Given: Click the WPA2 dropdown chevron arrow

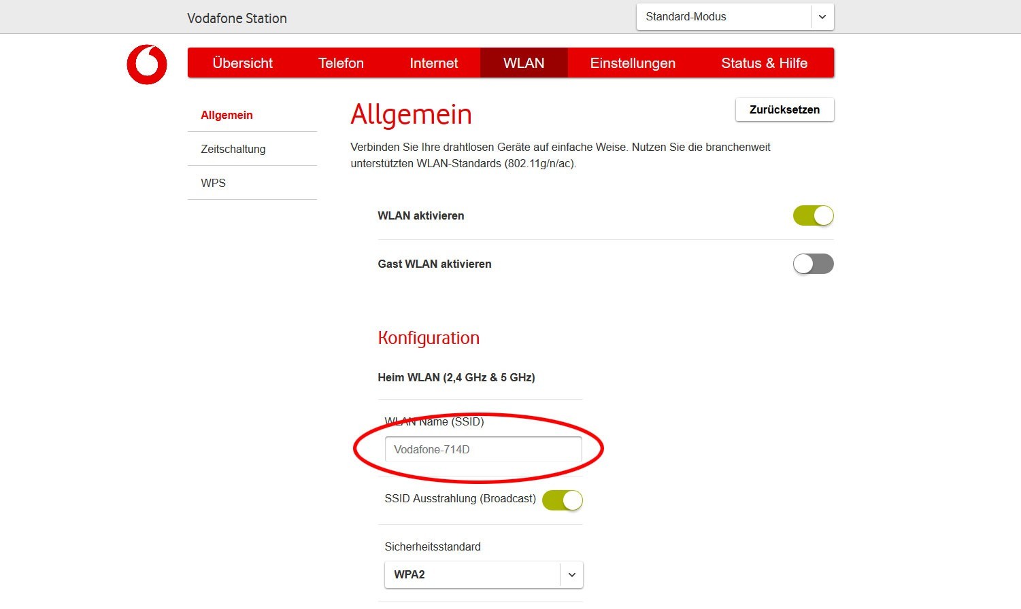Looking at the screenshot, I should click(572, 574).
